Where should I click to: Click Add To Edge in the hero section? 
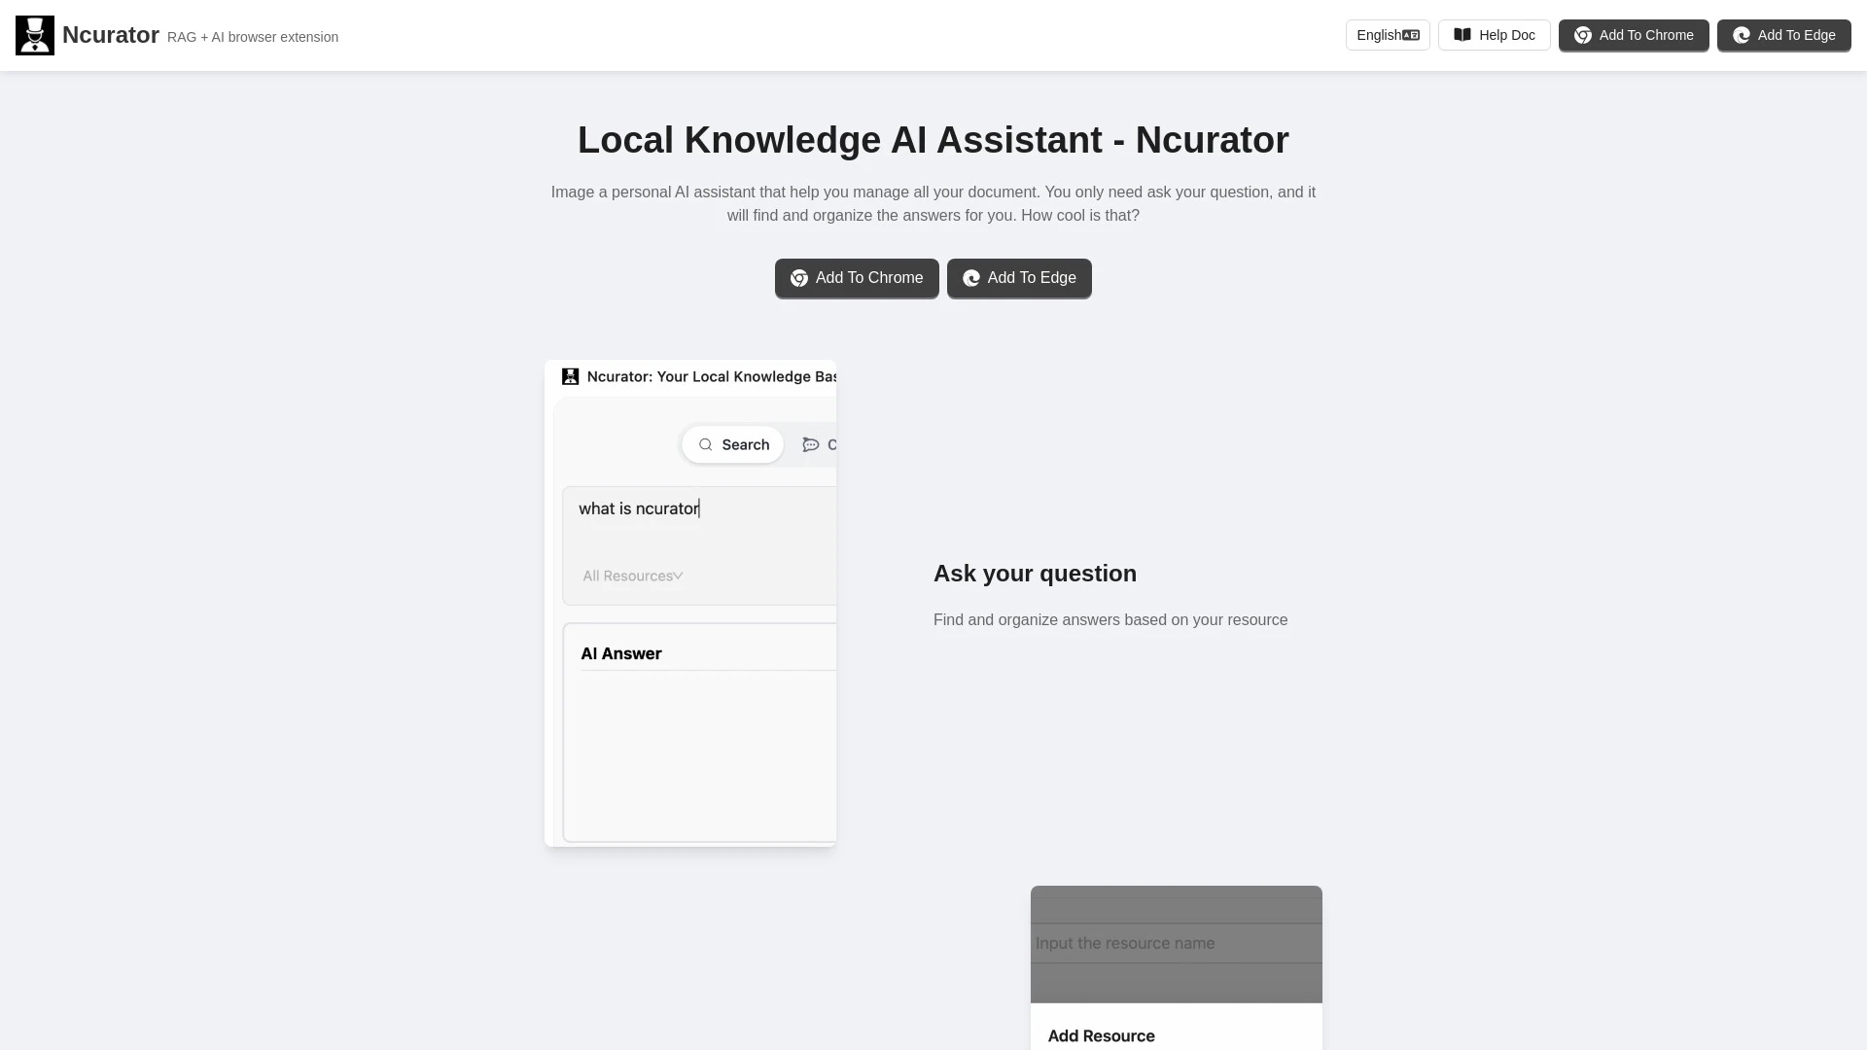click(x=1019, y=278)
